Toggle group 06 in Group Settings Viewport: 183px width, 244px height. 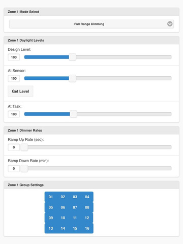pyautogui.click(x=63, y=207)
